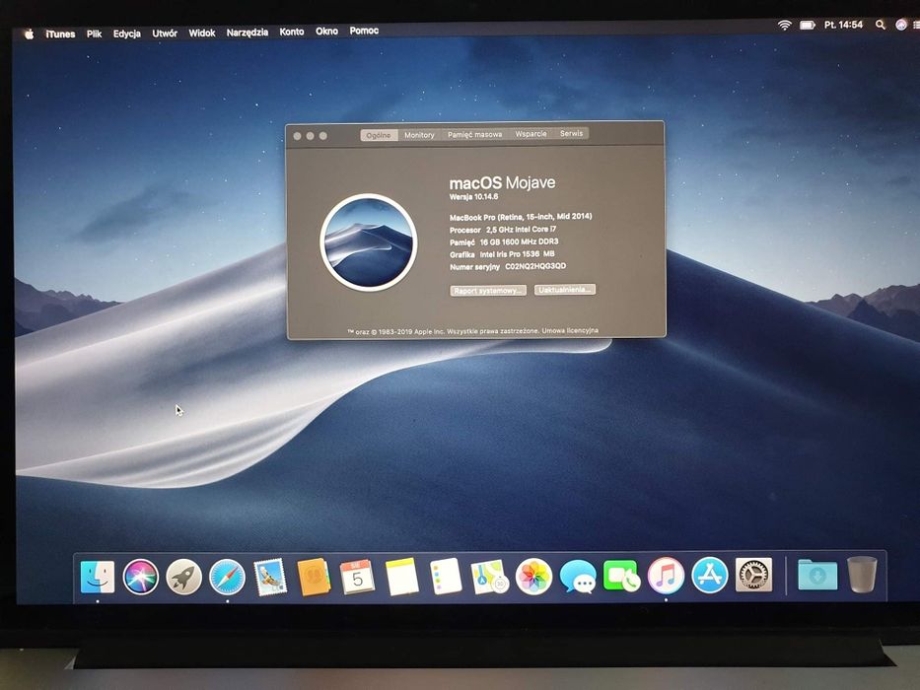Click the clock showing Pt. 14:54
The height and width of the screenshot is (690, 920).
[844, 25]
